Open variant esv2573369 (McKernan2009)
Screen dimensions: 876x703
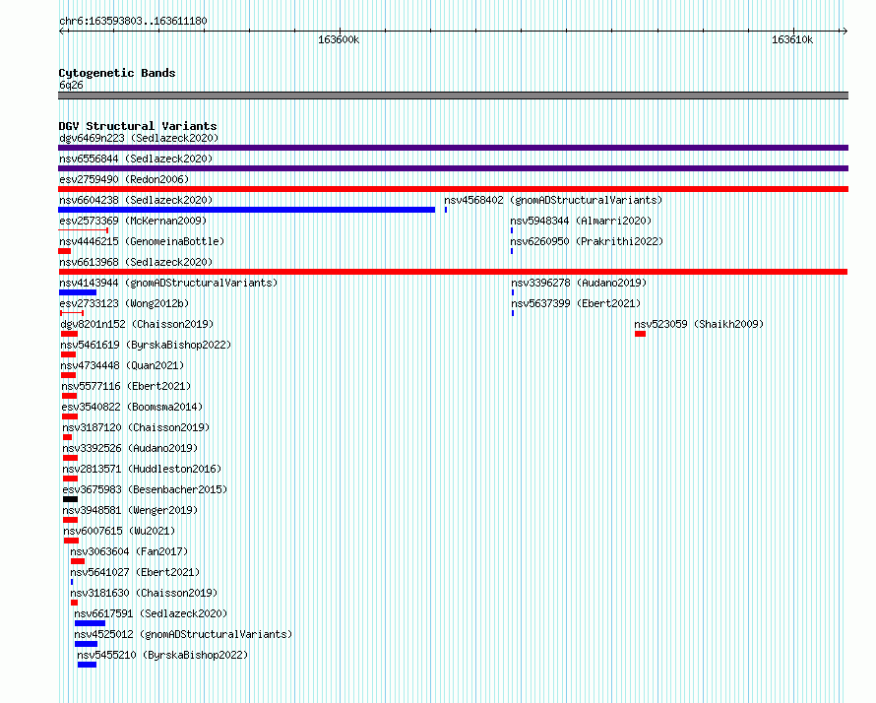133,221
